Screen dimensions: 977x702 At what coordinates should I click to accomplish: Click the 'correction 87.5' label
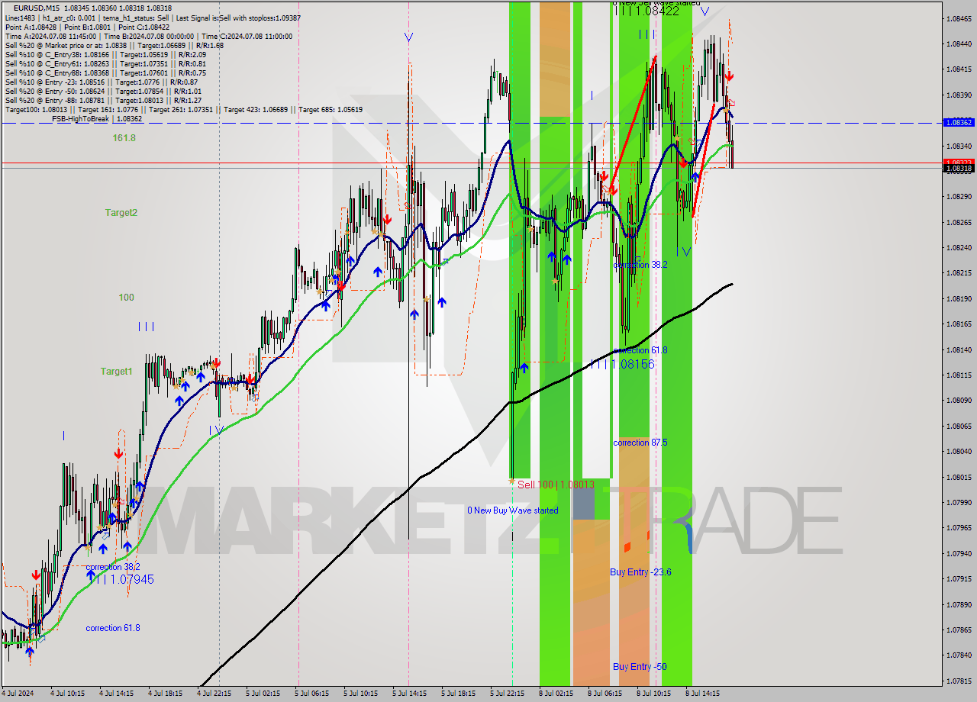click(640, 443)
